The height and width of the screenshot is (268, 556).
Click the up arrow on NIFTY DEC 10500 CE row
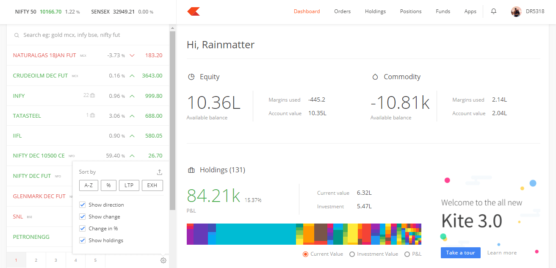tap(132, 156)
